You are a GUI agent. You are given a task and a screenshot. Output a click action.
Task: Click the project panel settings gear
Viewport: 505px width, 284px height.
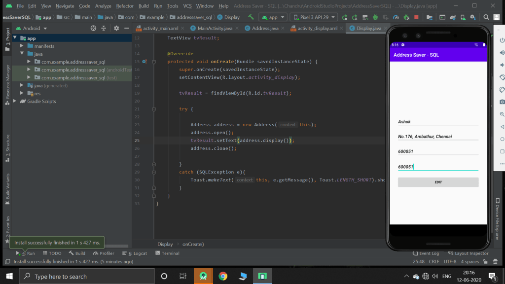(116, 29)
